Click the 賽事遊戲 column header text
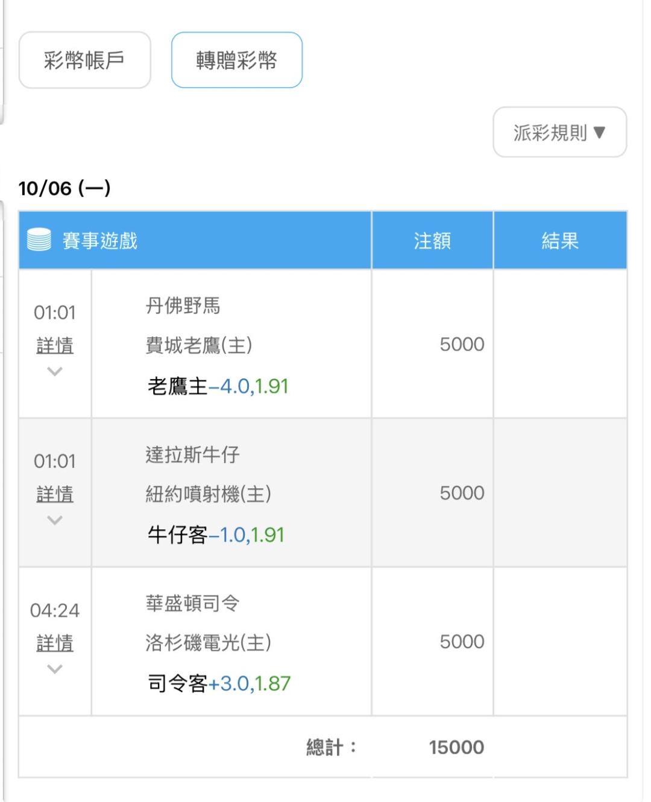Viewport: 651px width, 802px height. click(100, 241)
